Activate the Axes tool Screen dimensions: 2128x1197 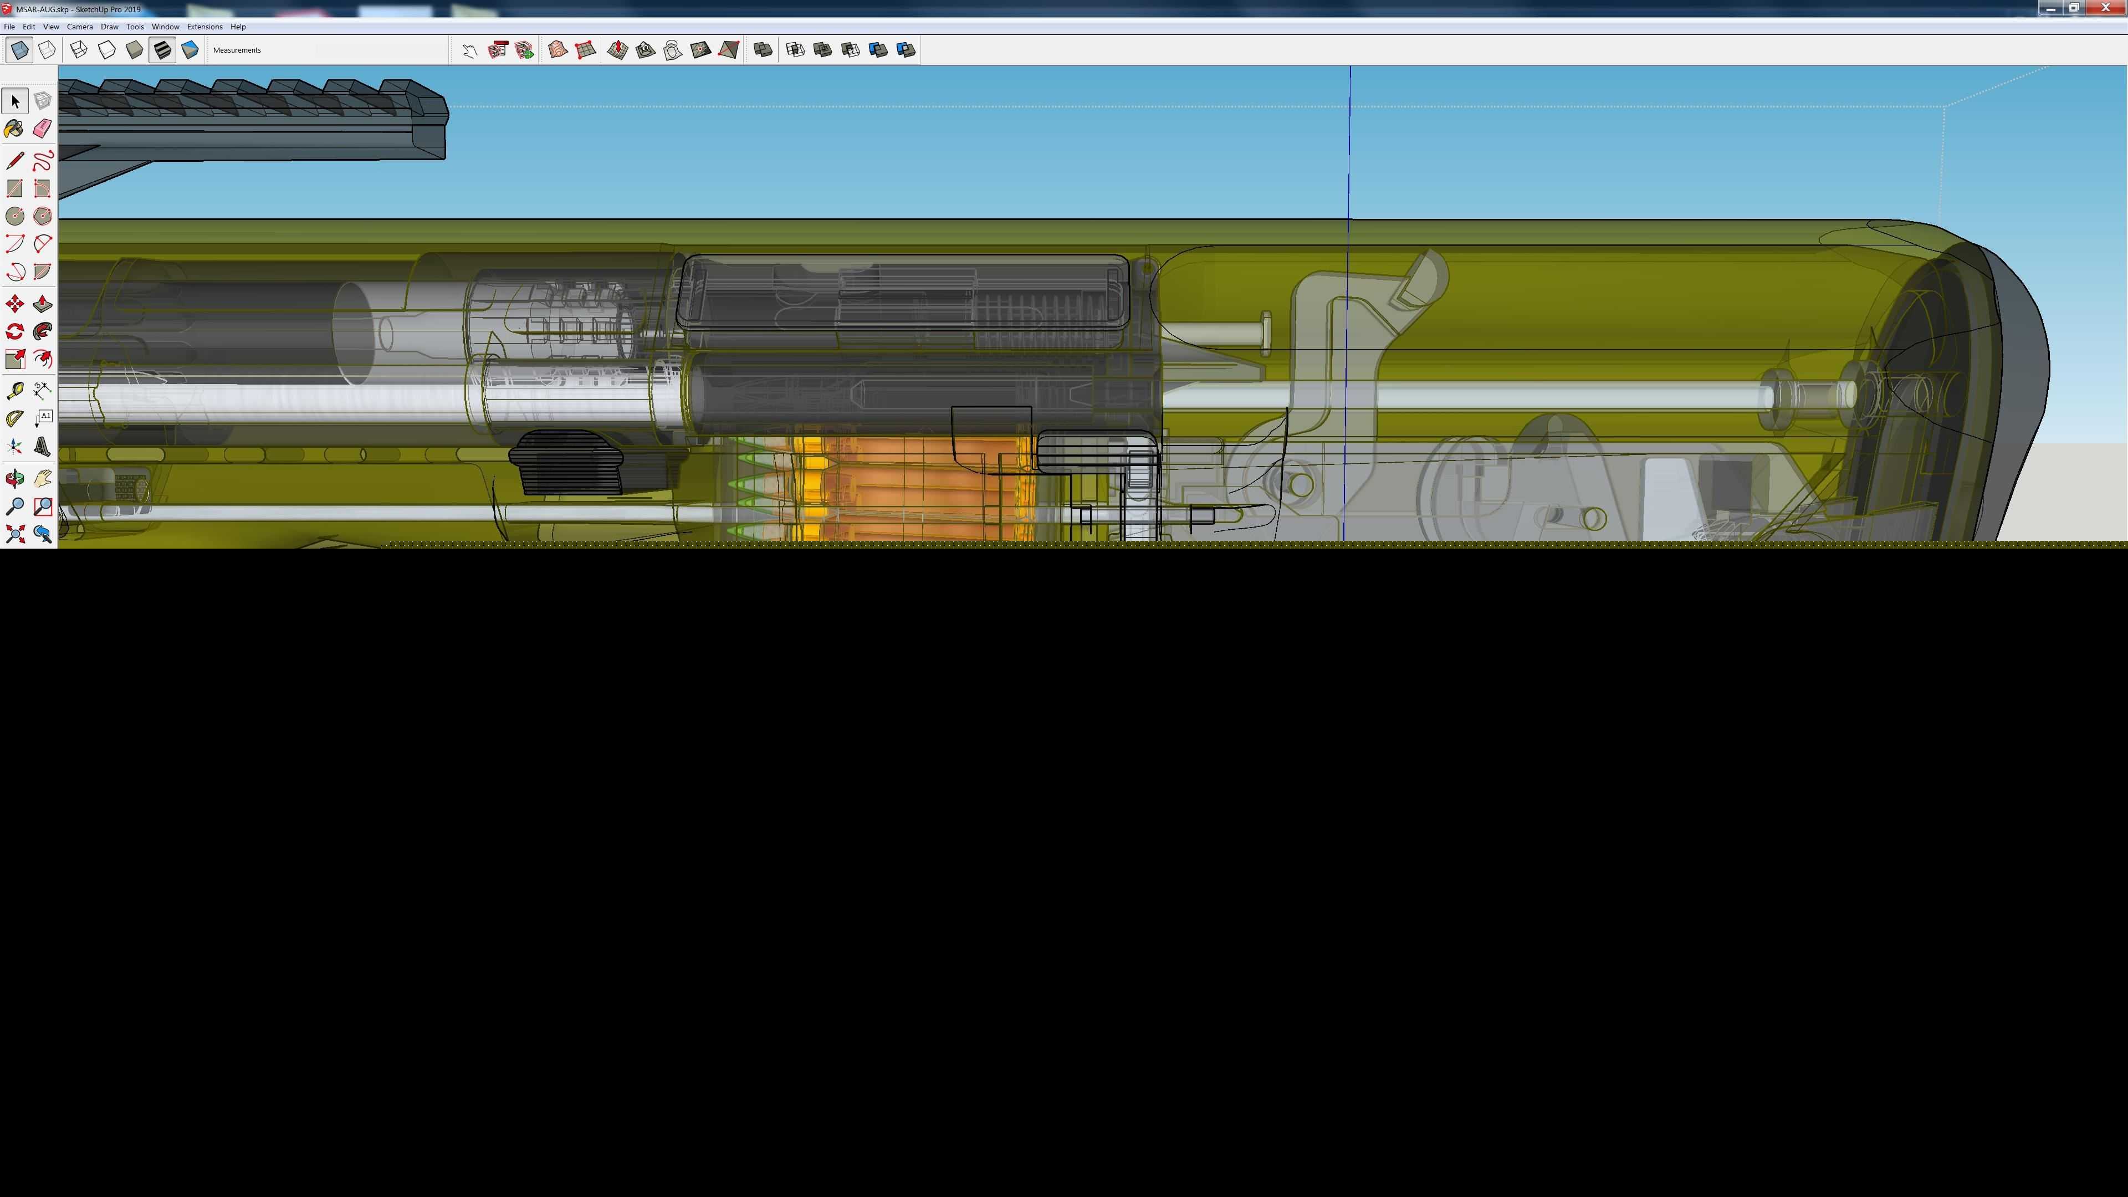click(x=15, y=447)
